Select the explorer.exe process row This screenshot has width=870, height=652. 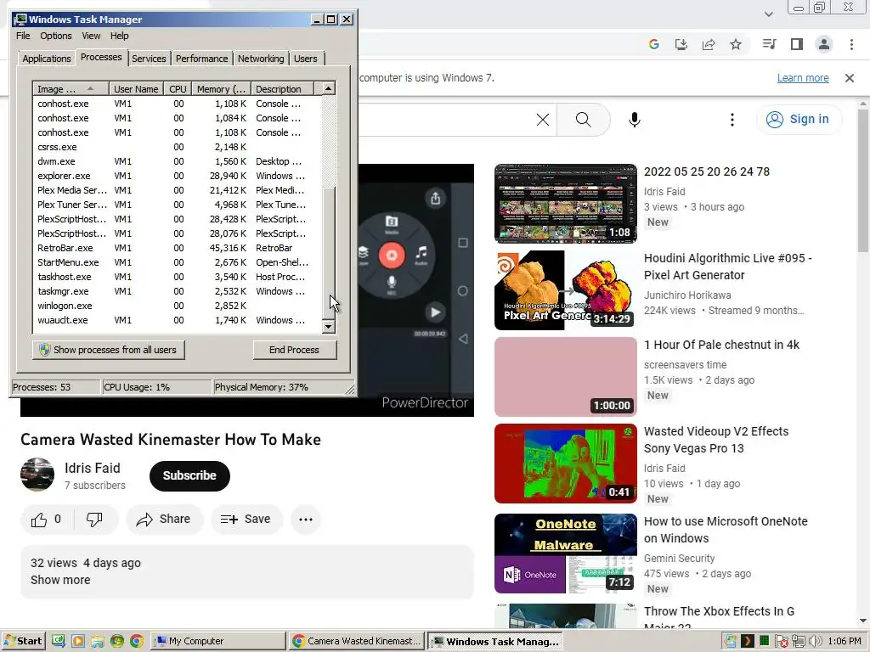177,176
